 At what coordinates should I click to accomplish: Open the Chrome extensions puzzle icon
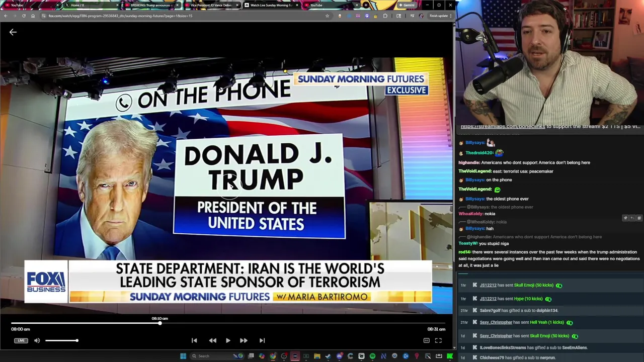click(385, 16)
